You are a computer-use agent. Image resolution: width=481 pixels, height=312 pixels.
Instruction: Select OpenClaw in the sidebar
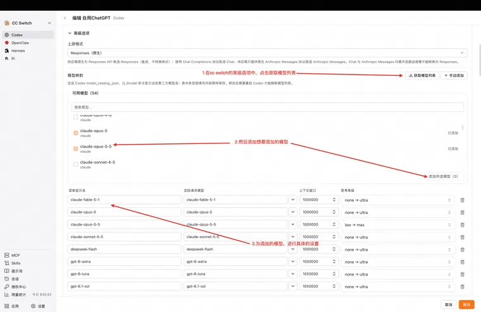point(28,43)
